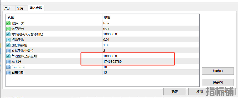Click the icon beside 初始手数
This screenshot has width=238, height=98.
coord(8,40)
